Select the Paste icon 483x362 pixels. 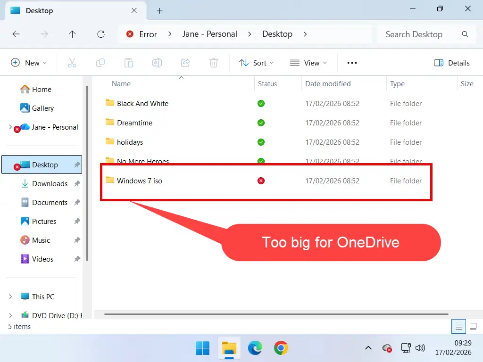pos(128,62)
